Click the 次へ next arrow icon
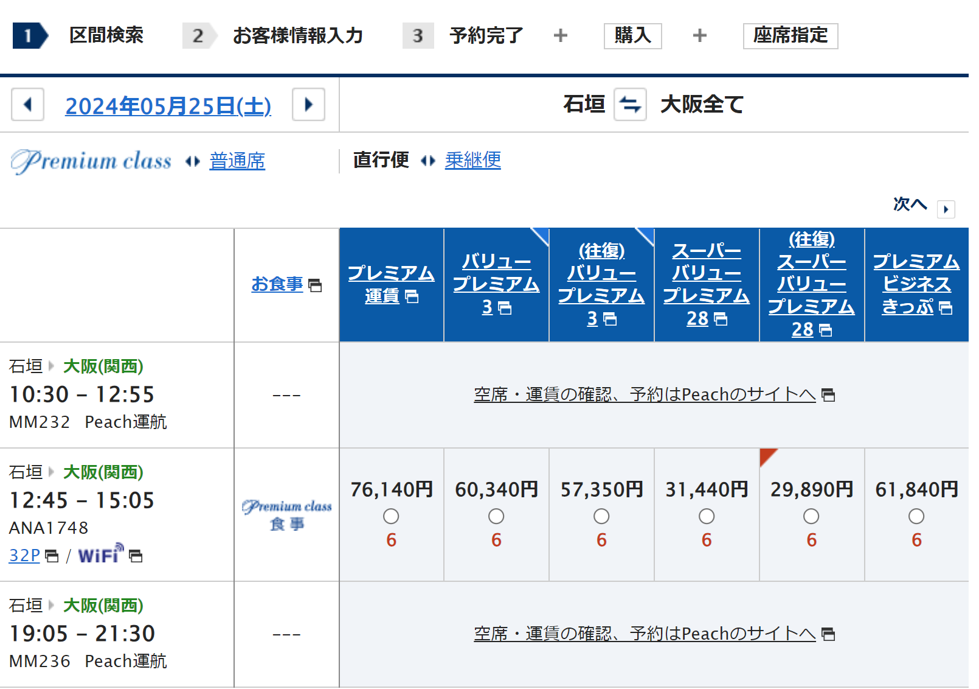Image resolution: width=979 pixels, height=689 pixels. [946, 209]
